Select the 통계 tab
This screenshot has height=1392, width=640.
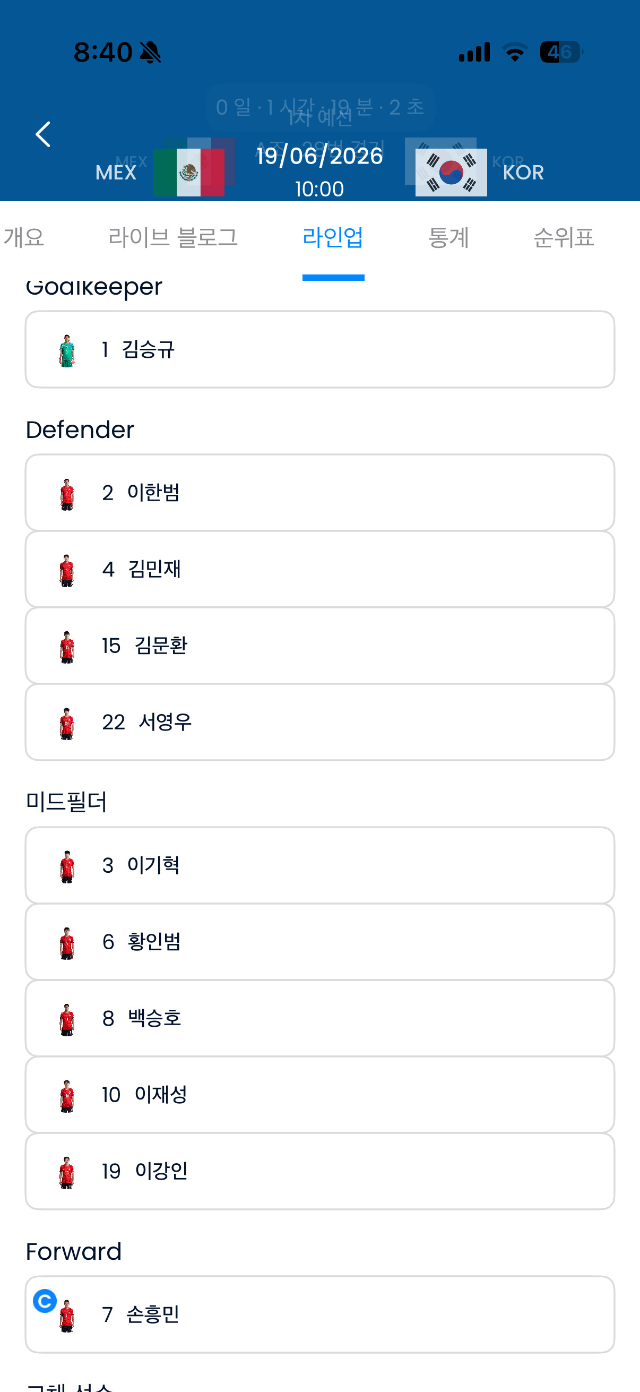coord(449,237)
